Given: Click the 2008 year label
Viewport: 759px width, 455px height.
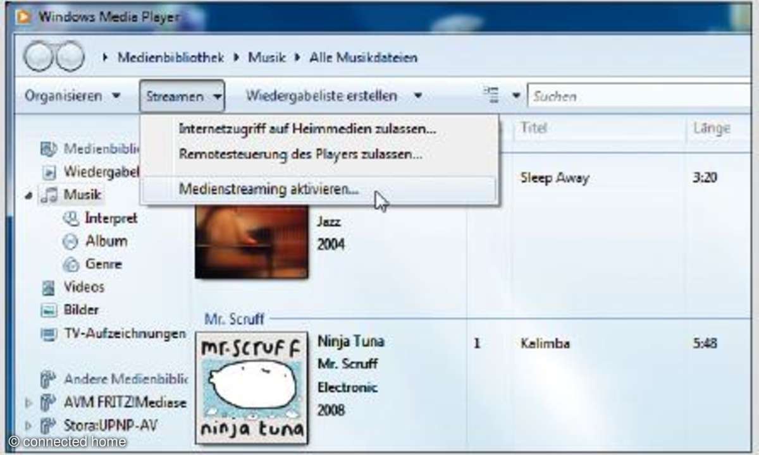Looking at the screenshot, I should (331, 410).
